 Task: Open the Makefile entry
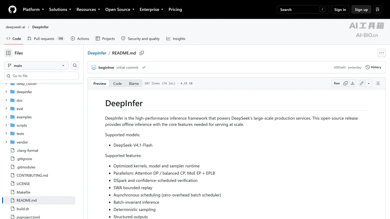(x=23, y=192)
